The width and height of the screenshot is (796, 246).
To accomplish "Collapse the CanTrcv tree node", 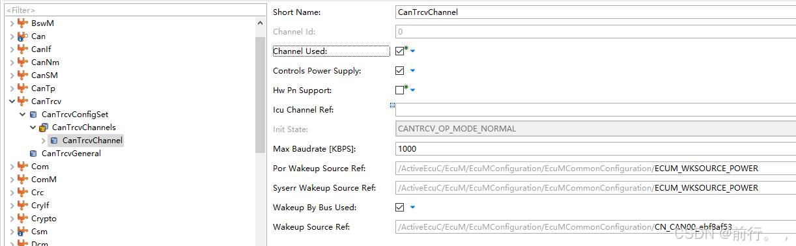I will point(12,102).
